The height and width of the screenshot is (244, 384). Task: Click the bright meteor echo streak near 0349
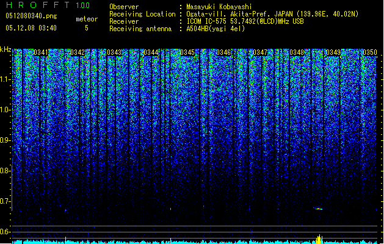(318, 209)
